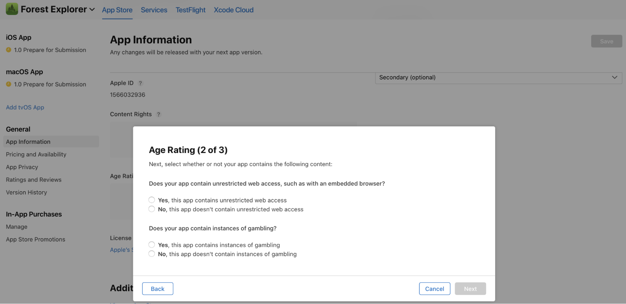Click the Add tvOS App link

click(x=25, y=107)
